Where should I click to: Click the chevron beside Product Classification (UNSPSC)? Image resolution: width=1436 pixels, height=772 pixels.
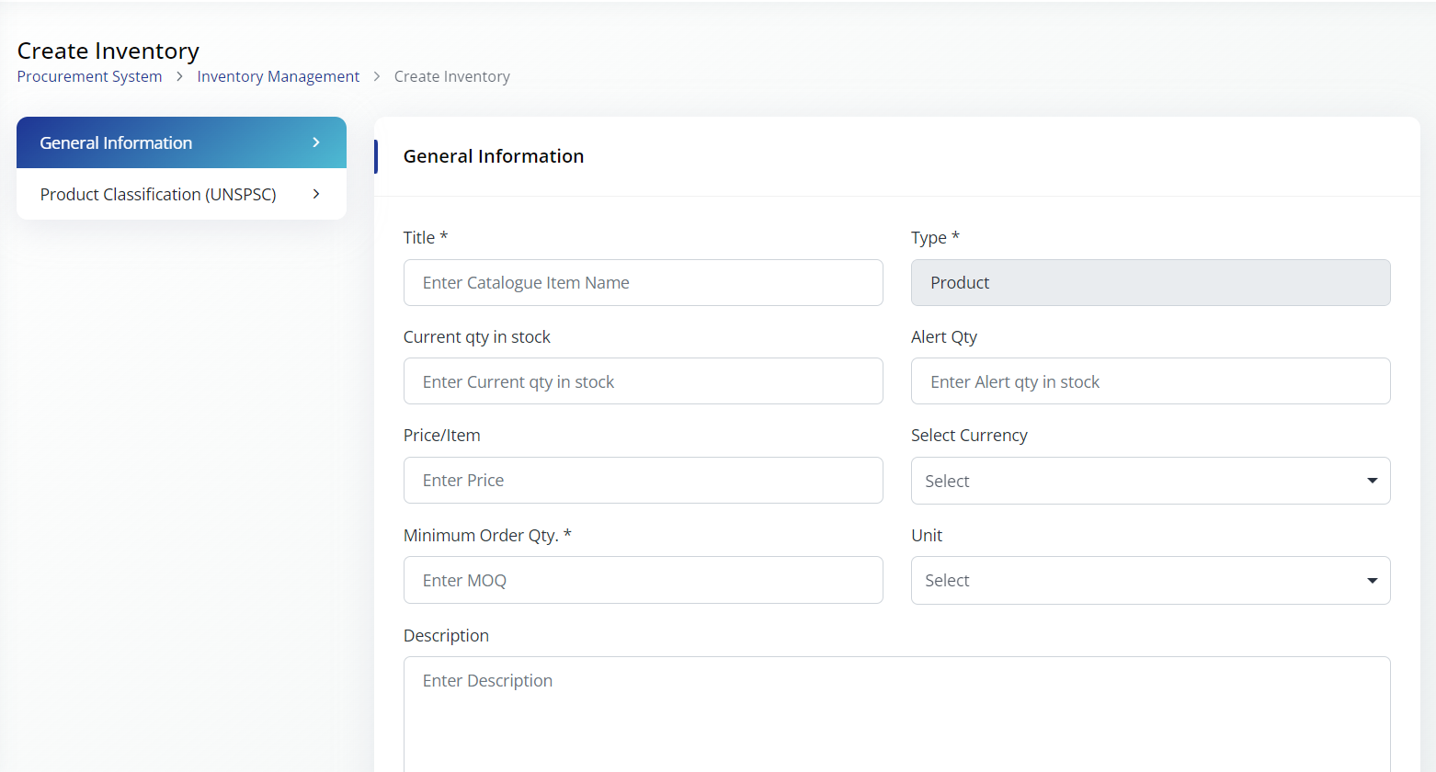coord(315,194)
